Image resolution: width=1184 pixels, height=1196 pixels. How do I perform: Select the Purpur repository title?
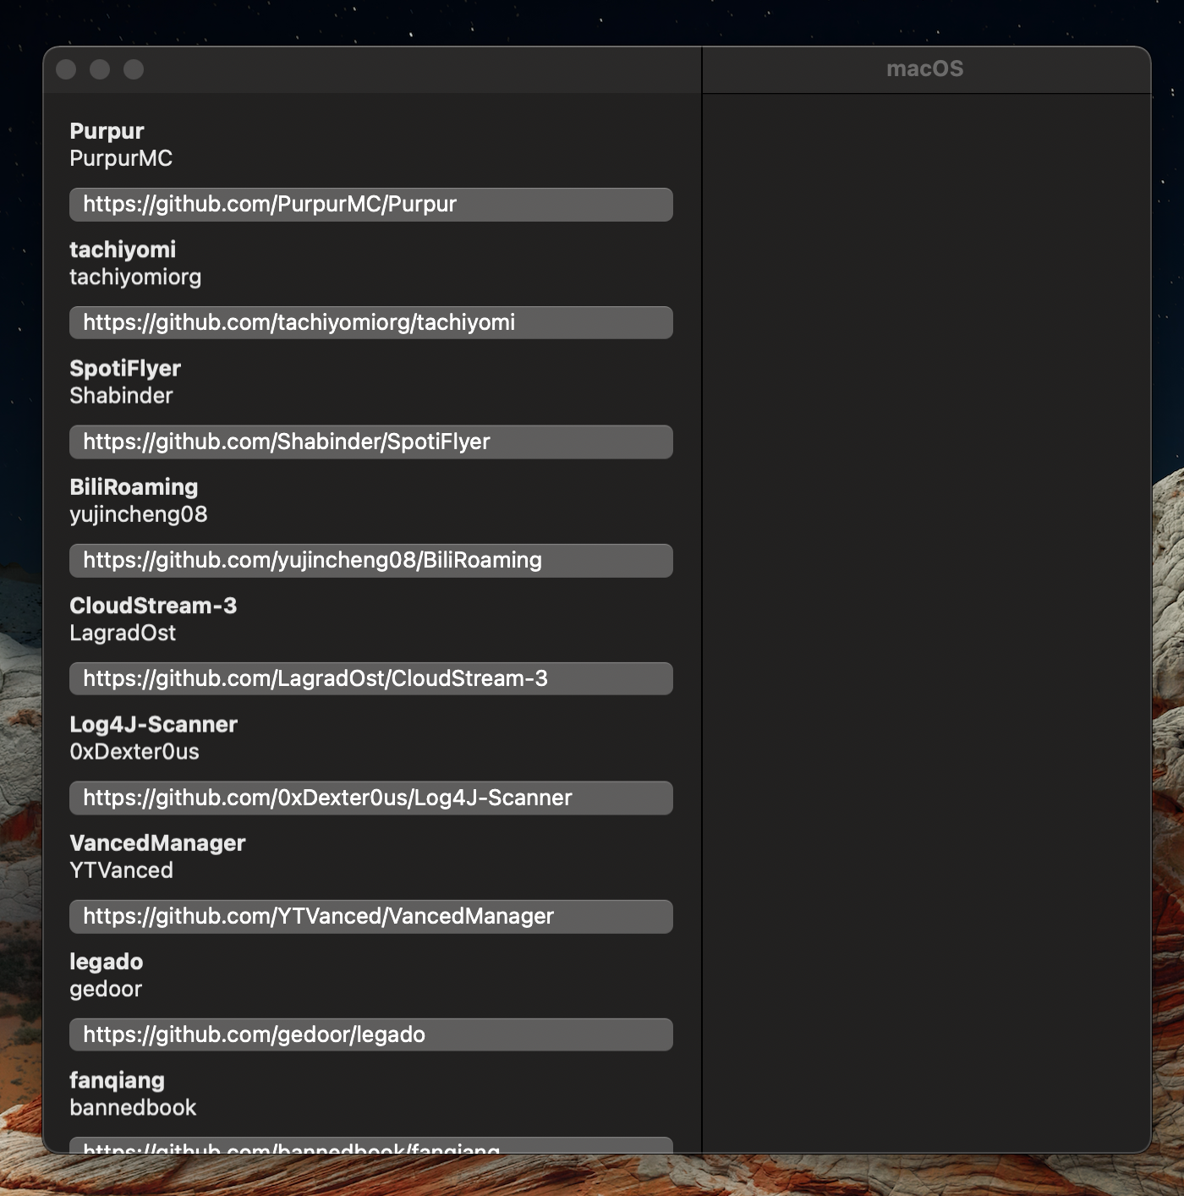click(x=107, y=132)
